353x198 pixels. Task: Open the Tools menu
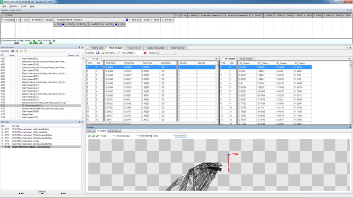tap(24, 6)
